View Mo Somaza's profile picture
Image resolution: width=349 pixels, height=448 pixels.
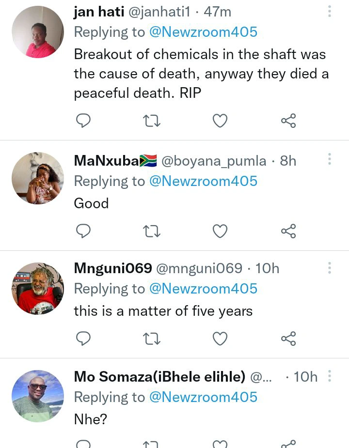coord(37,396)
